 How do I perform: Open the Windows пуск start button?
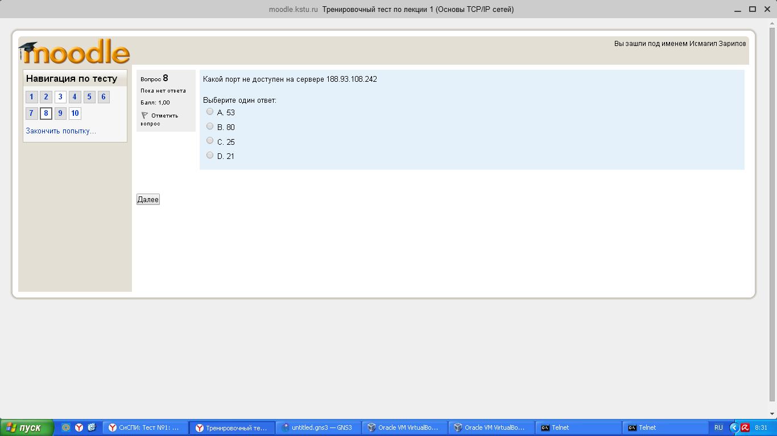point(27,427)
